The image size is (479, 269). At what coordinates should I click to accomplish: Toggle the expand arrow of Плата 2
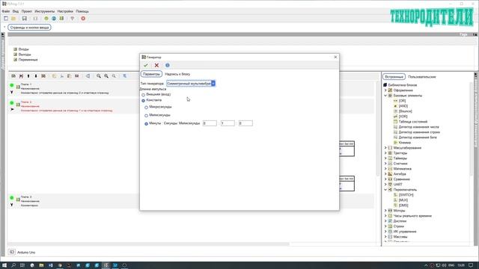(x=12, y=109)
